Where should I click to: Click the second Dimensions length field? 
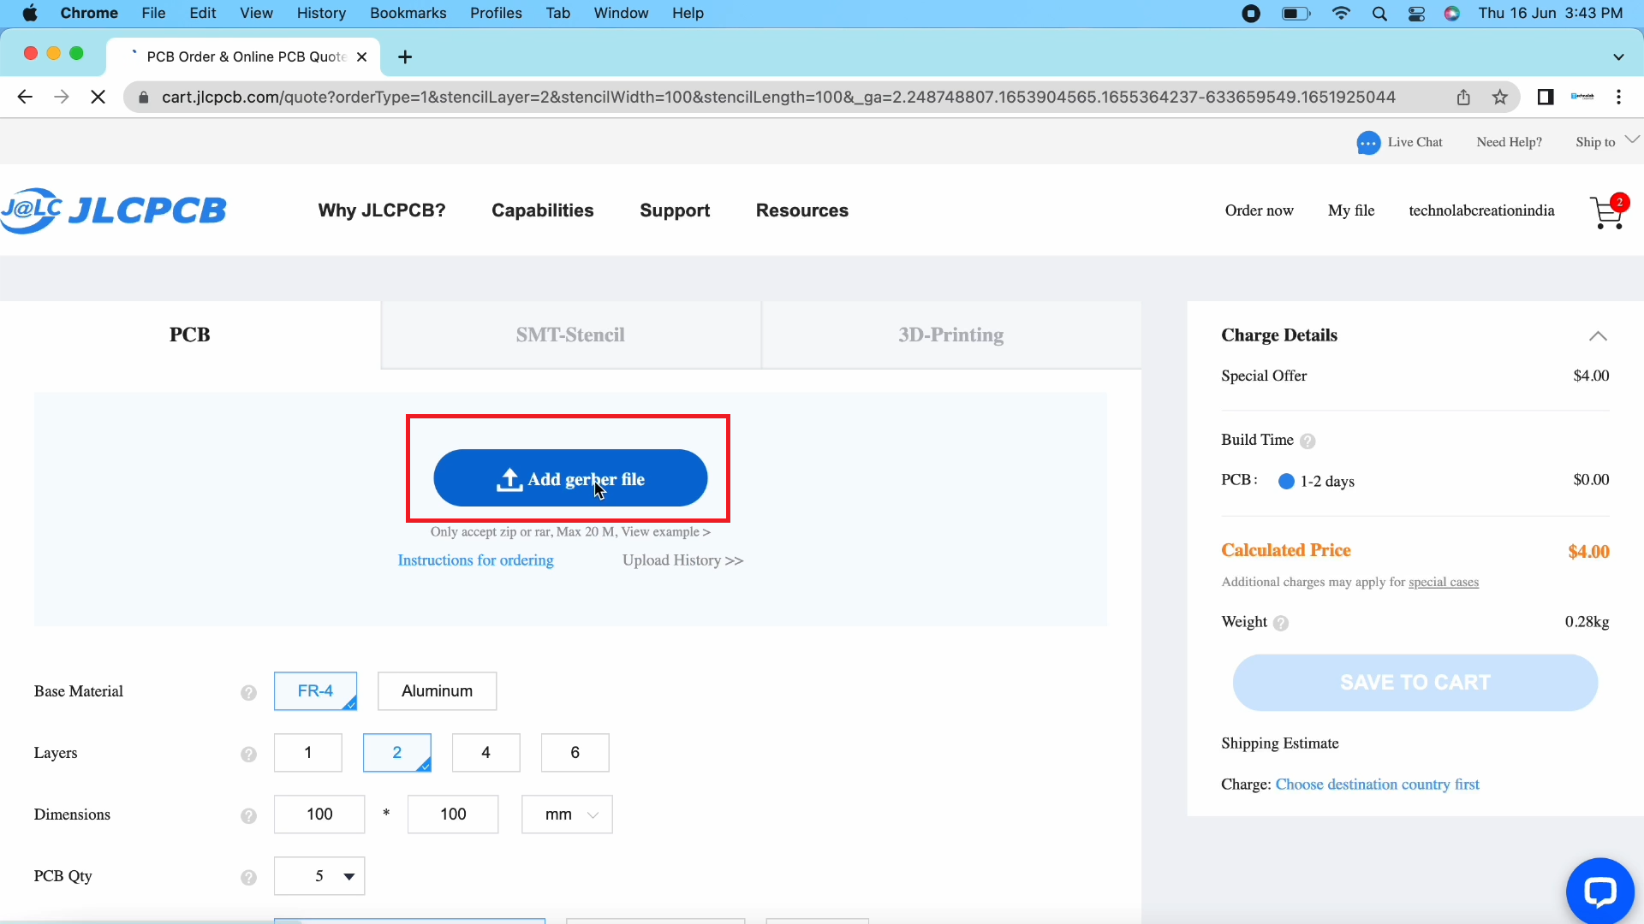pos(453,814)
